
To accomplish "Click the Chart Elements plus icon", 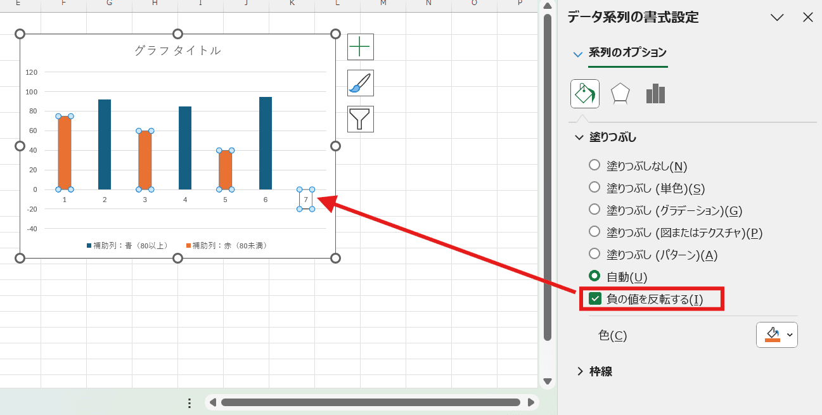I will pos(360,47).
